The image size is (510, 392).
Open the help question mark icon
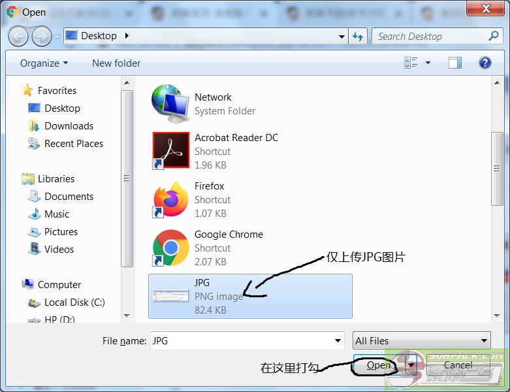485,63
